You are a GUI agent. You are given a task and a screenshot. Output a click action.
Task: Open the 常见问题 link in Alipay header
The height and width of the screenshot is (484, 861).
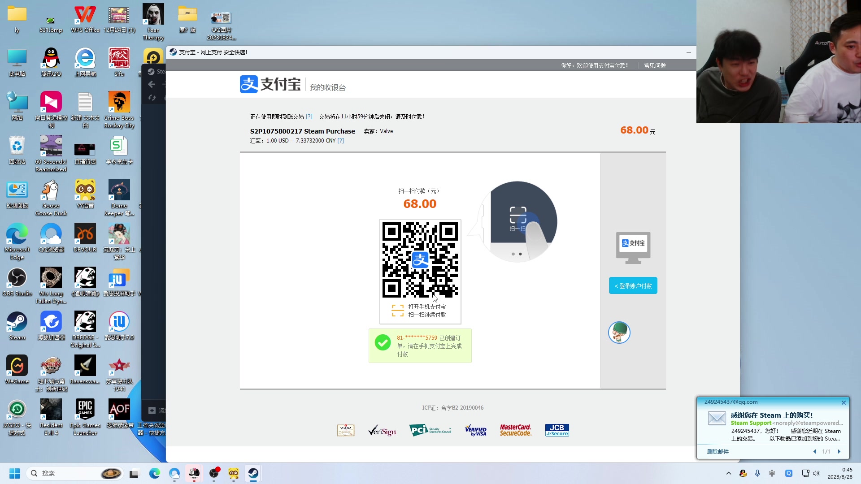point(655,65)
